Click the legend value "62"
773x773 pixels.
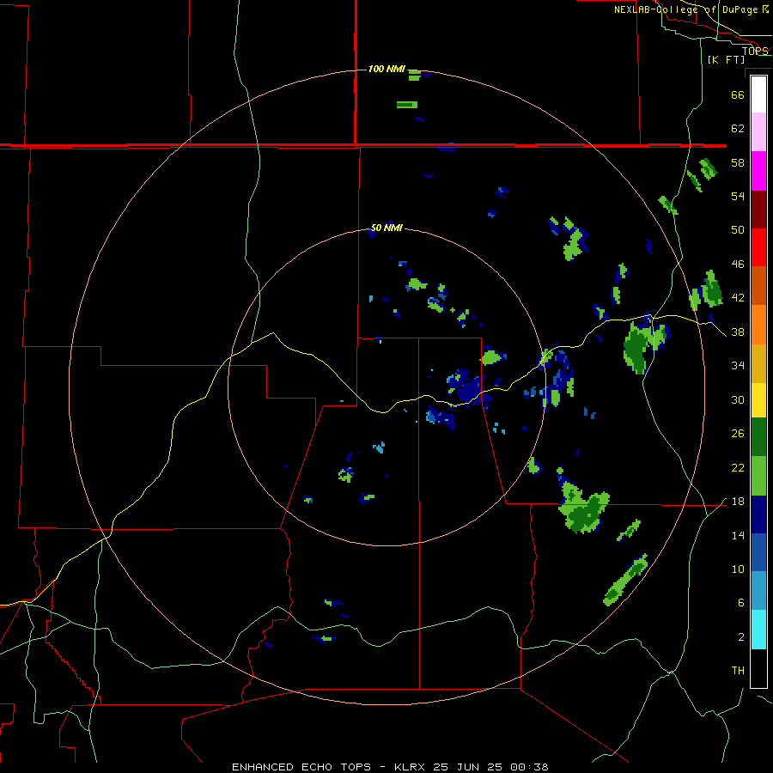738,129
